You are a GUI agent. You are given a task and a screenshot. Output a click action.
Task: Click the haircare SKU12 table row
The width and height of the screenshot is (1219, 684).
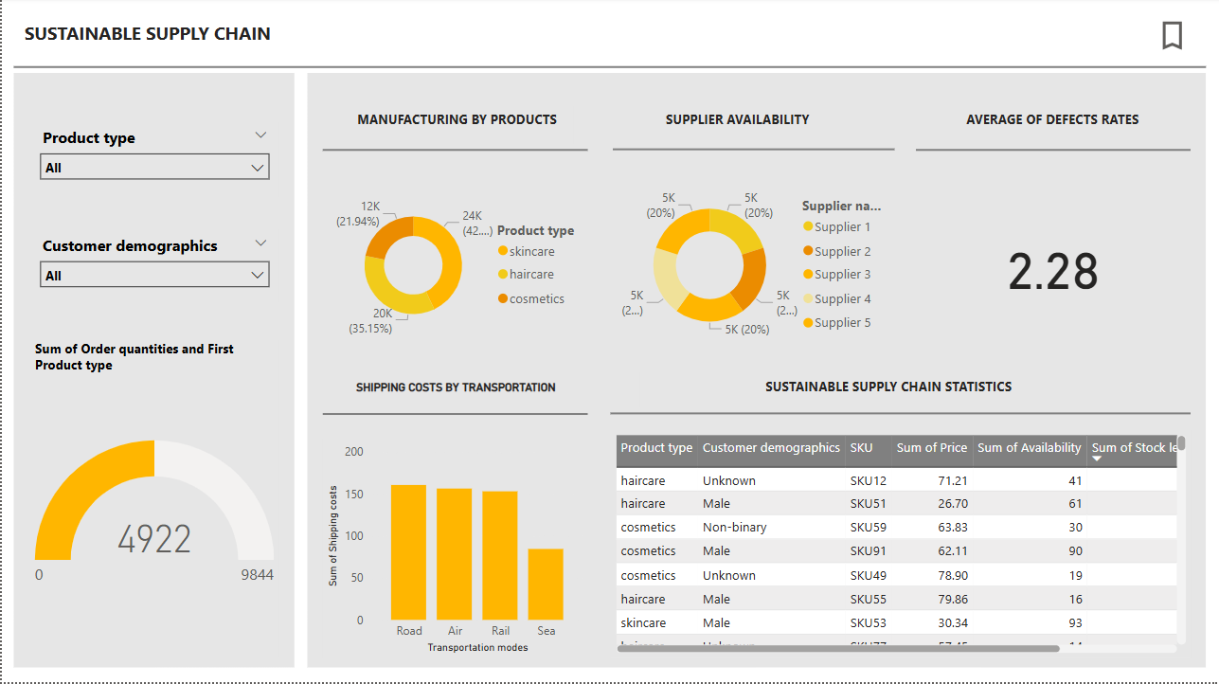(x=805, y=480)
